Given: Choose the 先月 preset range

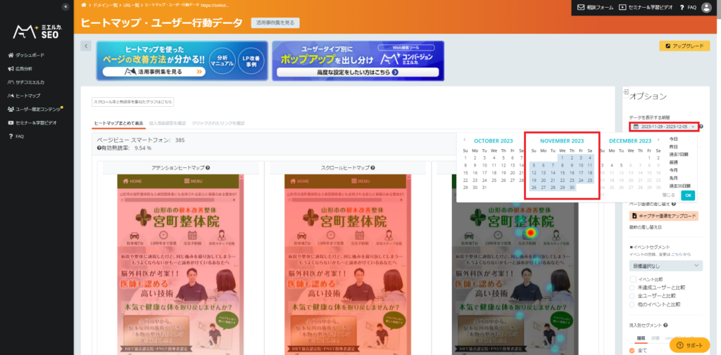Looking at the screenshot, I should [x=673, y=178].
